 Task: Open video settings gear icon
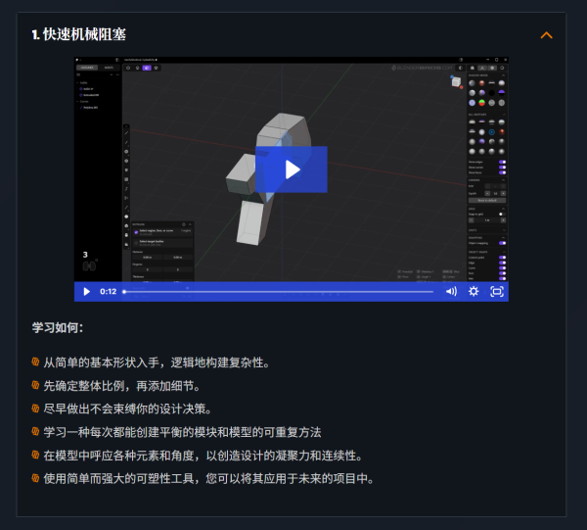point(474,292)
